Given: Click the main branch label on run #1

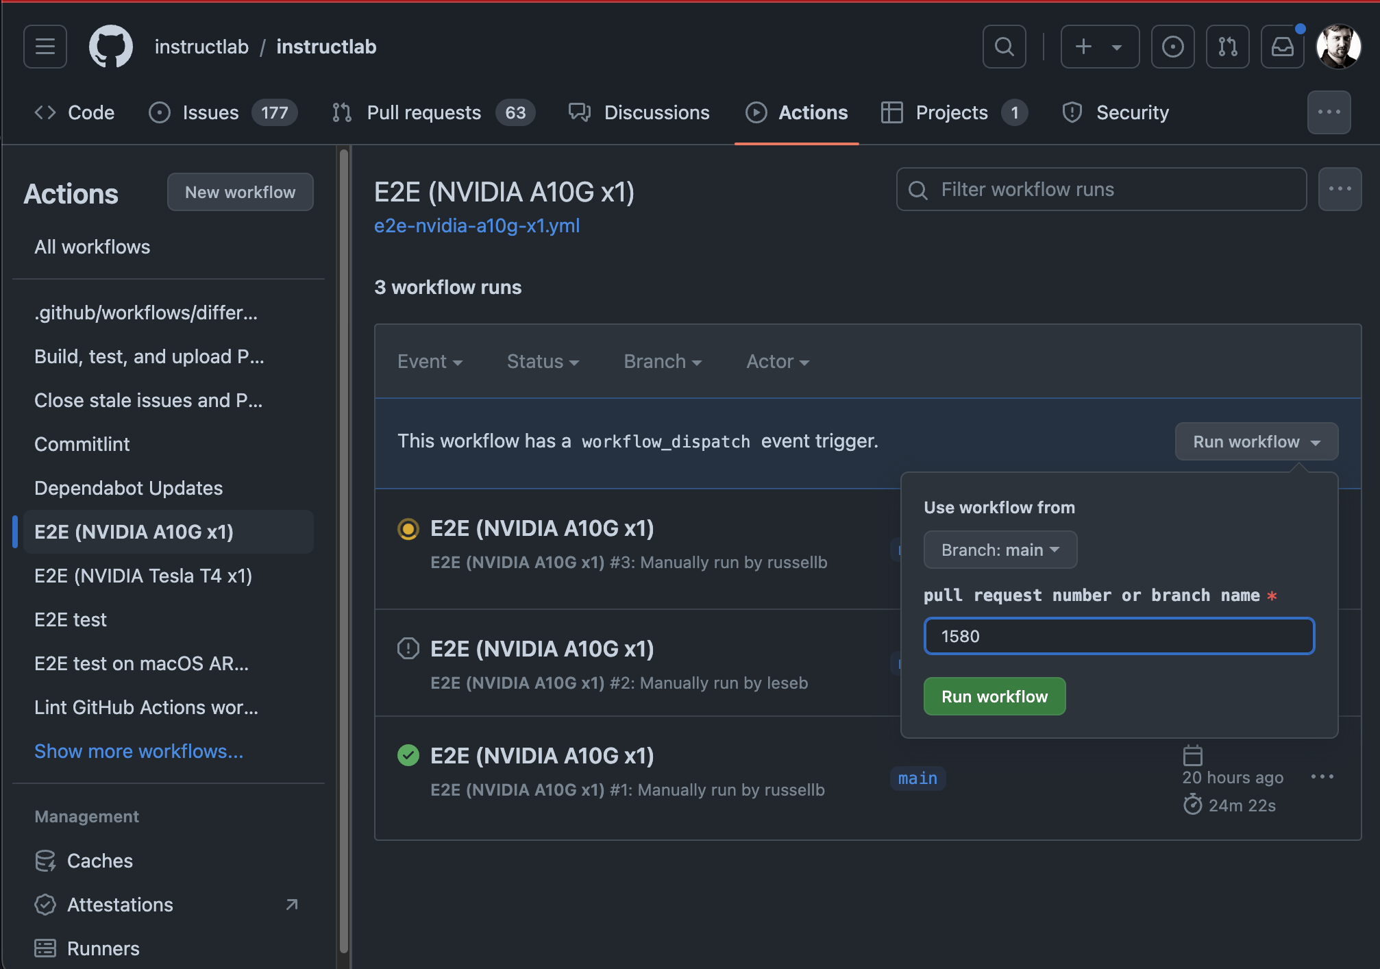Looking at the screenshot, I should [918, 778].
